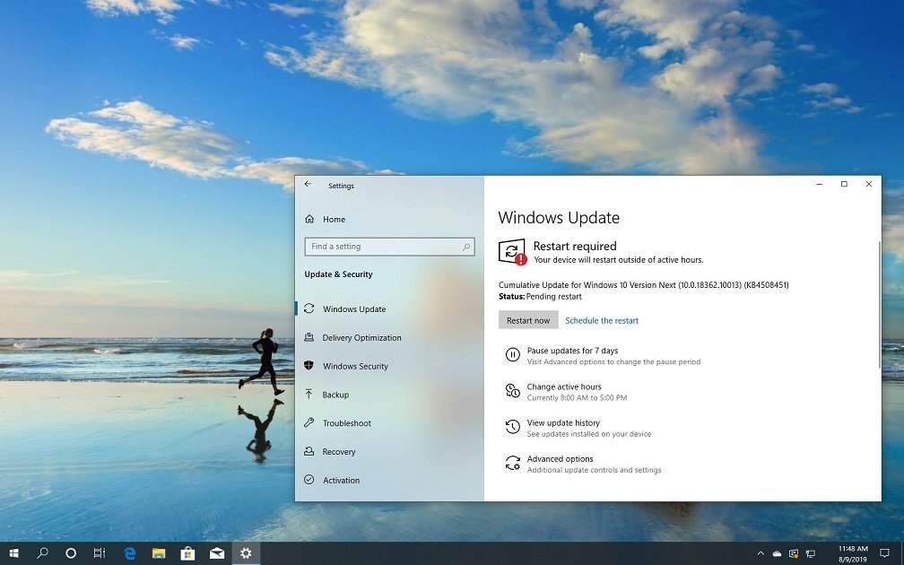Open the Activation page
Screen dimensions: 904x565
click(341, 481)
